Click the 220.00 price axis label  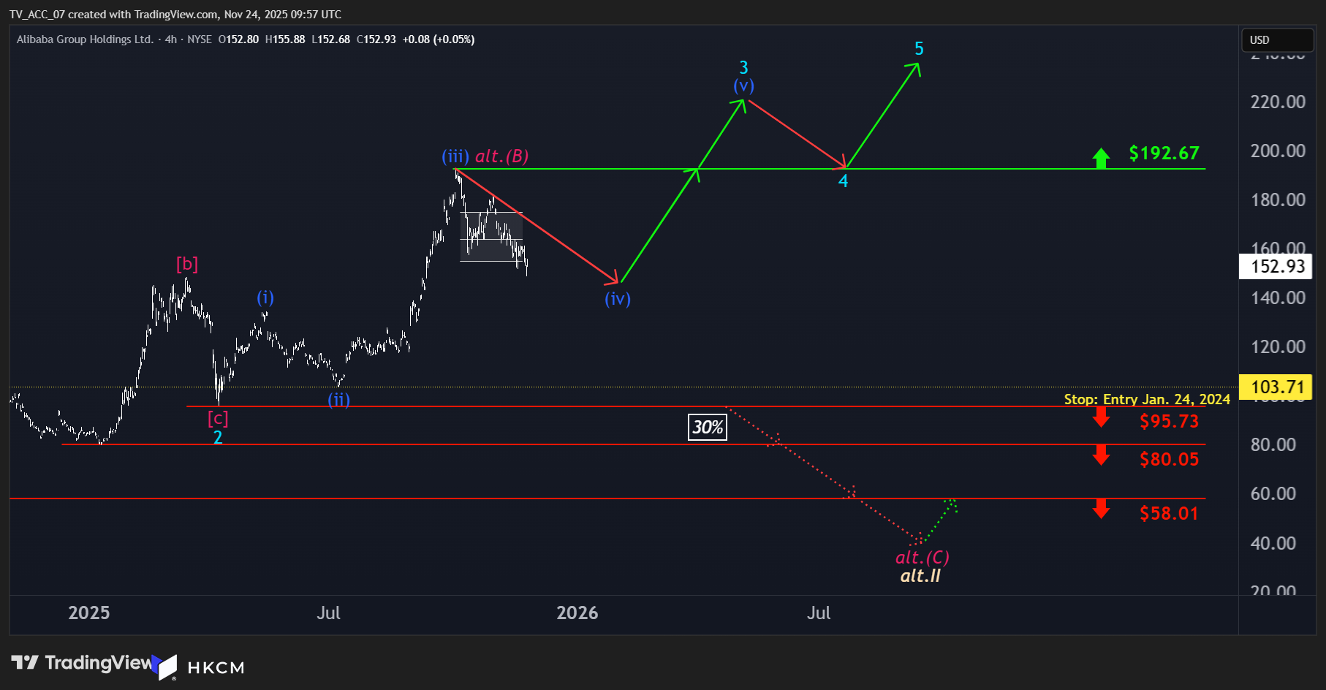(x=1278, y=102)
